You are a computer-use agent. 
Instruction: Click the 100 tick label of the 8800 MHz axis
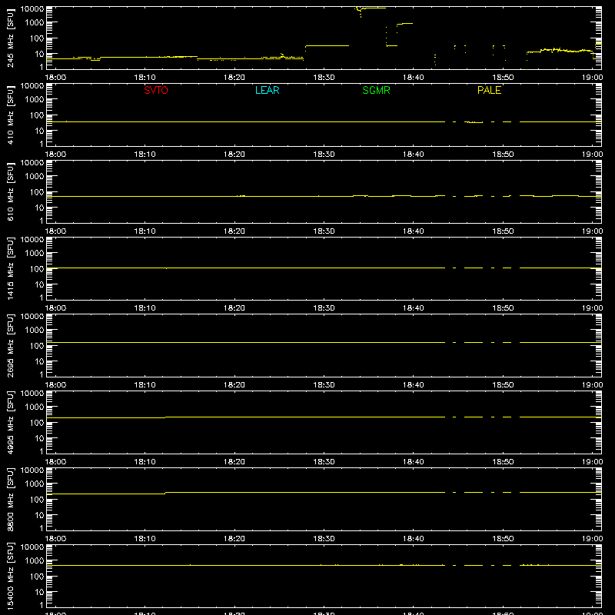tap(36, 500)
